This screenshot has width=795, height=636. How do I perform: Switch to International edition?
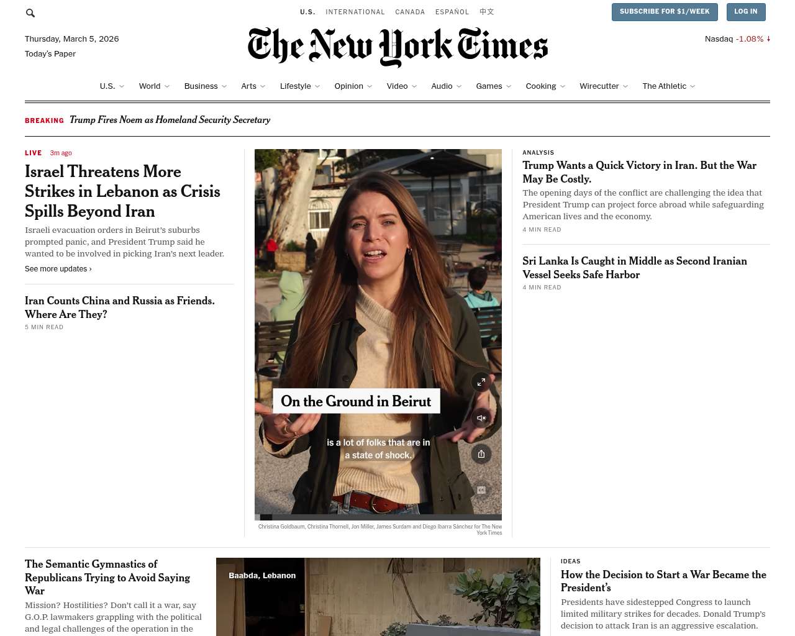355,12
